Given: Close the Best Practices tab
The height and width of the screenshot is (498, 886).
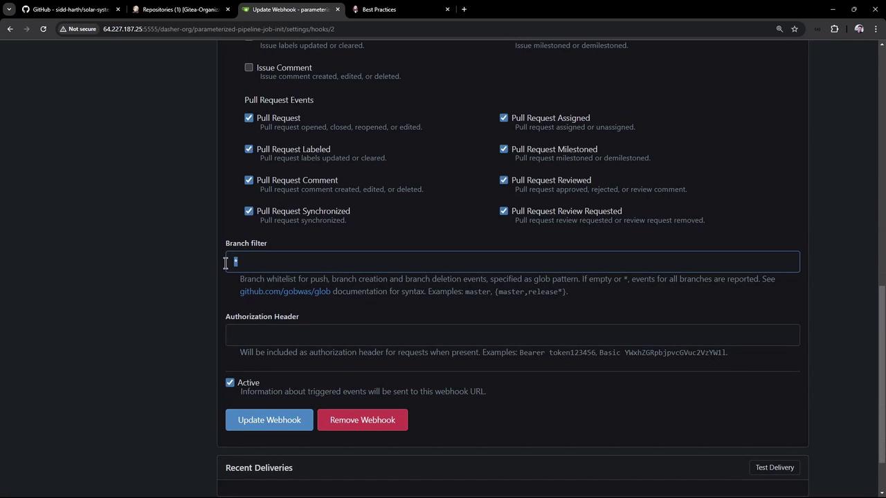Looking at the screenshot, I should [447, 10].
